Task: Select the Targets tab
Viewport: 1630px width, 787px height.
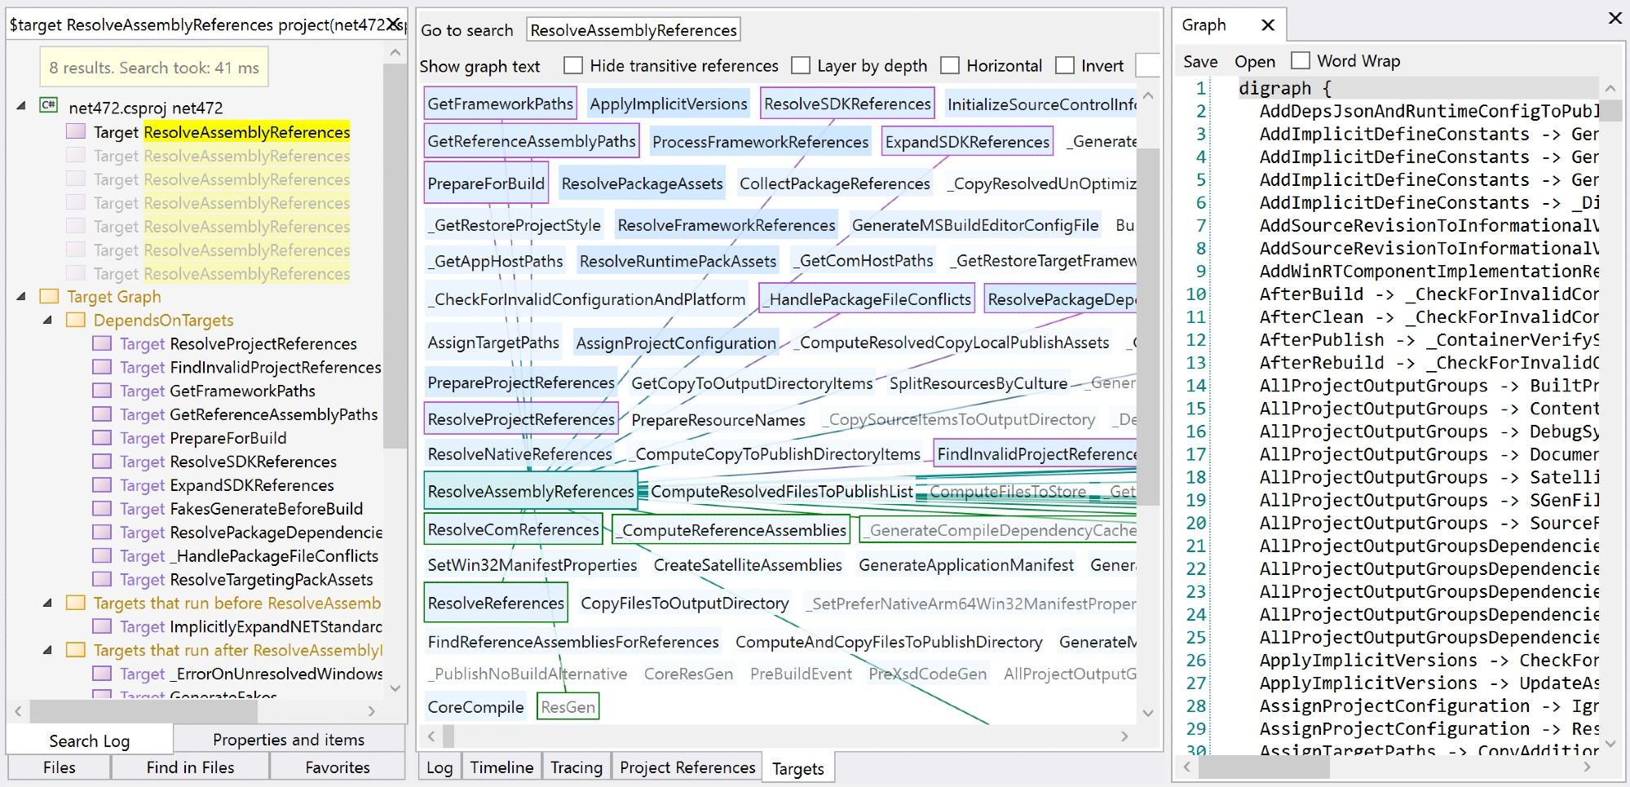Action: [x=798, y=768]
